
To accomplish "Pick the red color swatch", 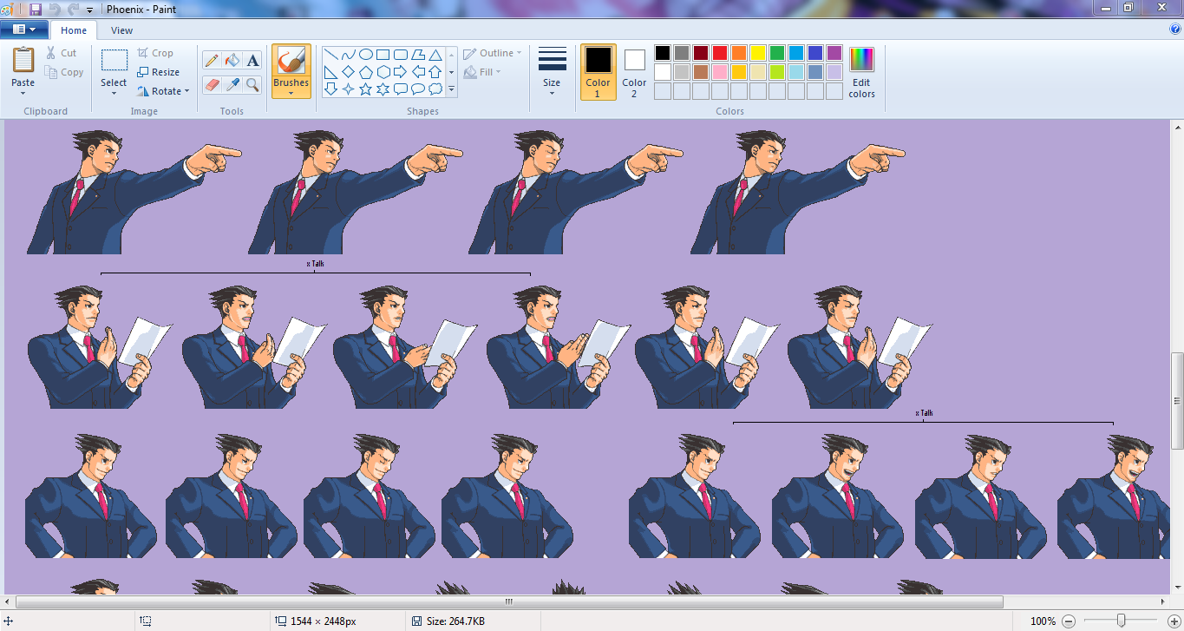I will pos(719,52).
